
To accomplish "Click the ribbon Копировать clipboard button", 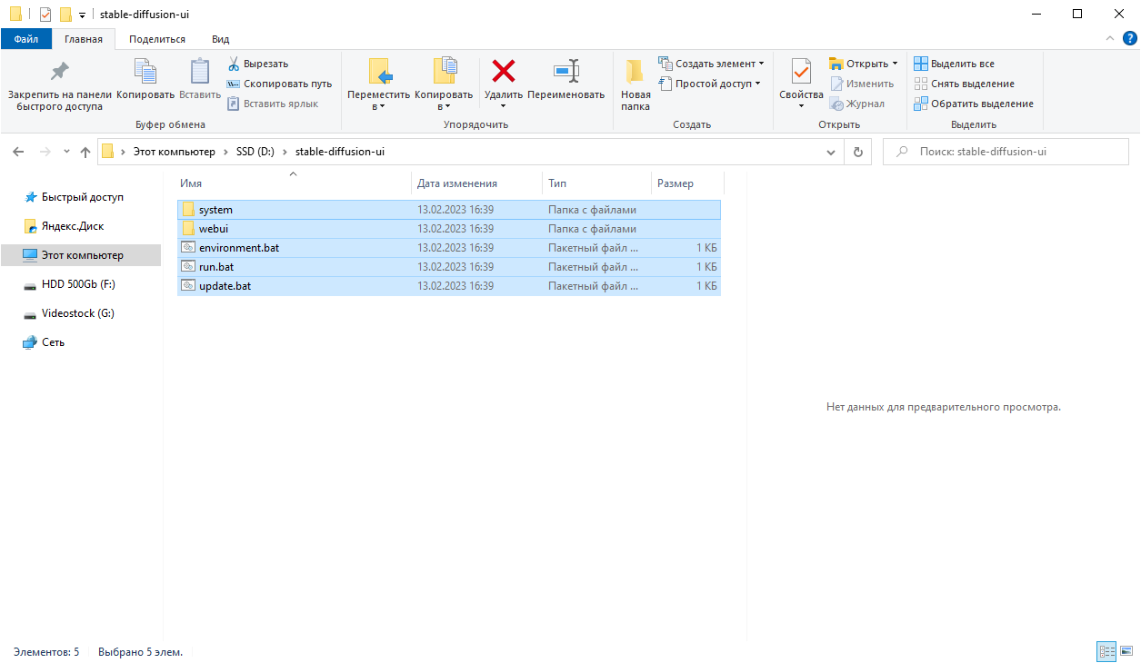I will click(145, 81).
